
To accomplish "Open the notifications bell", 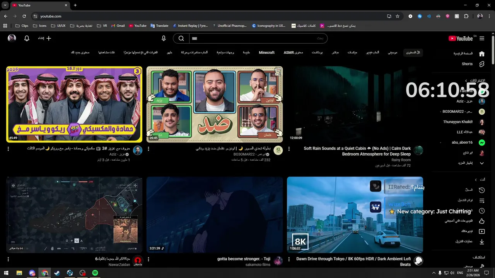I will 27,38.
